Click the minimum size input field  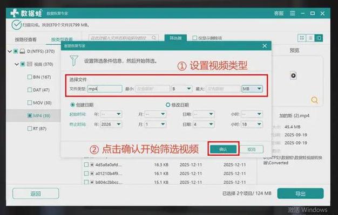tap(153, 89)
